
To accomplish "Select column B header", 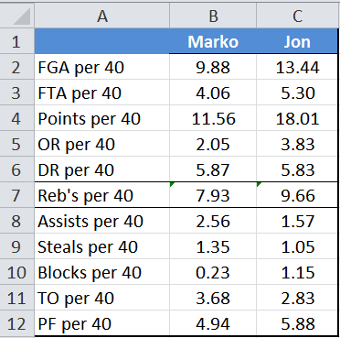I will pyautogui.click(x=213, y=16).
